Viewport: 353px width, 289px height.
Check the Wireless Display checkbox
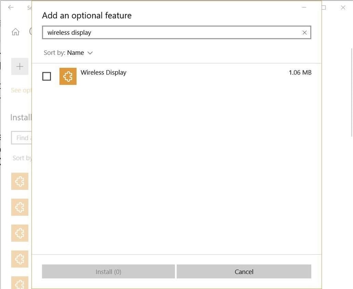47,76
